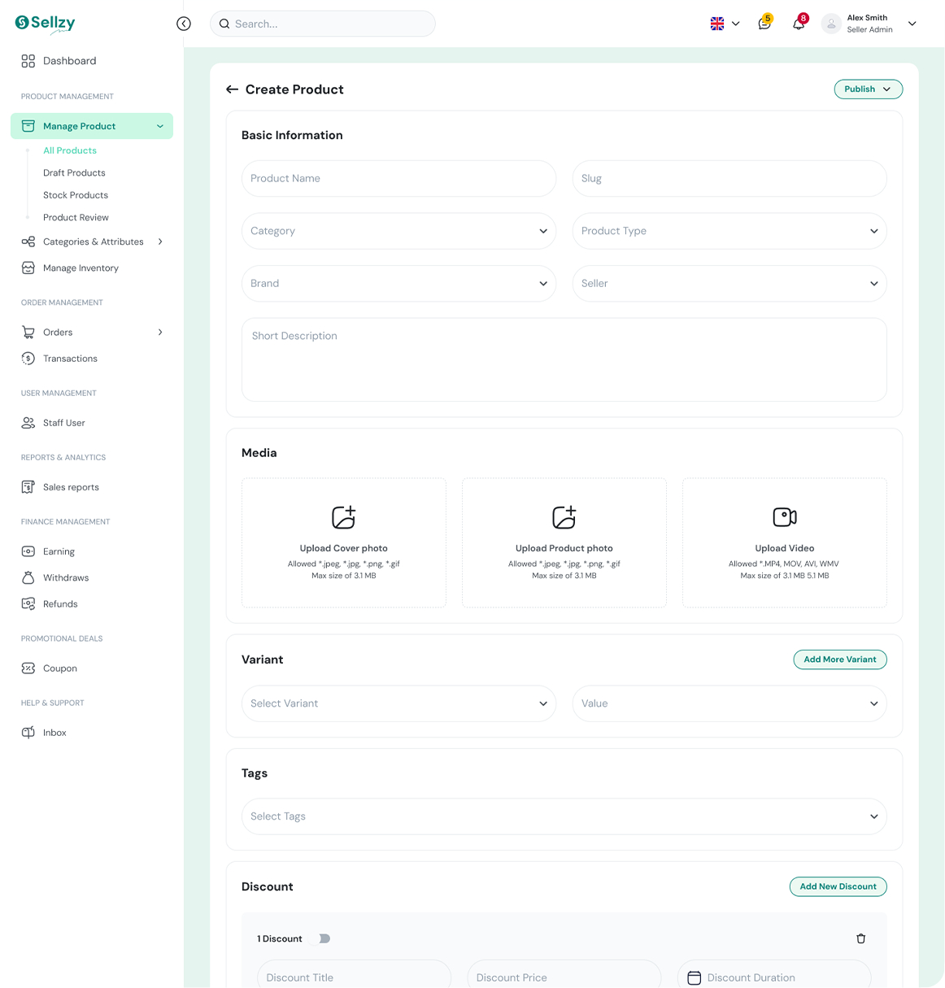Expand the user account chevron menu
The width and height of the screenshot is (945, 988).
tap(912, 24)
